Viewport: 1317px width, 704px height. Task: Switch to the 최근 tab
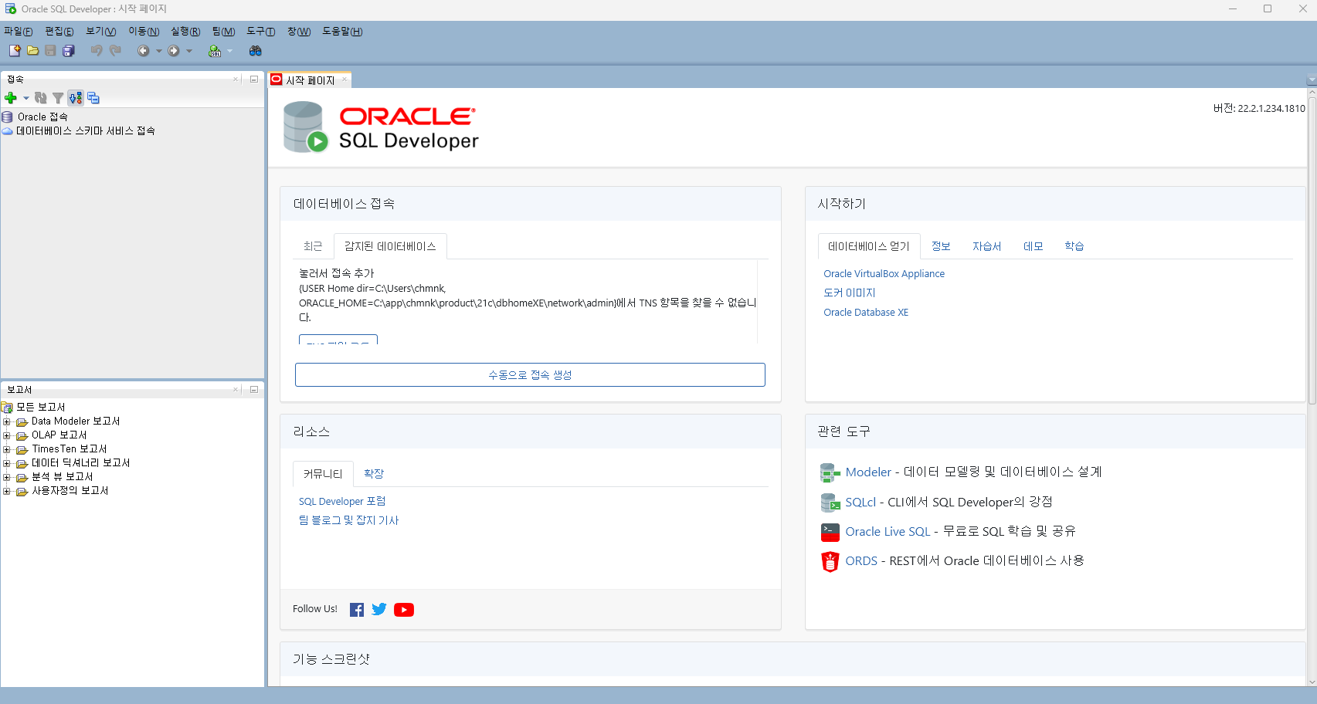click(x=313, y=246)
